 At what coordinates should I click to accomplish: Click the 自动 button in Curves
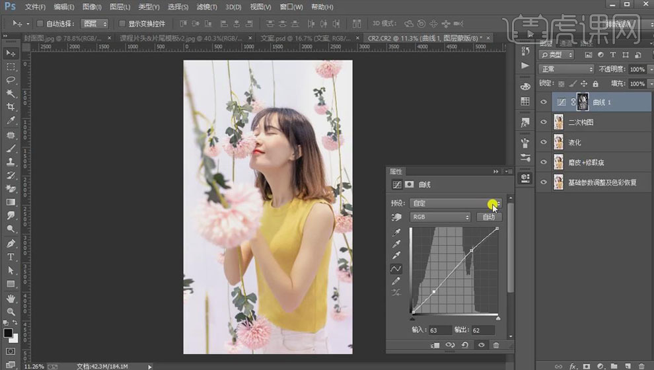488,217
